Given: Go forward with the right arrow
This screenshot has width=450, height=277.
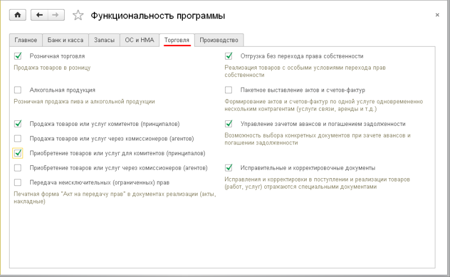Looking at the screenshot, I should tap(56, 15).
